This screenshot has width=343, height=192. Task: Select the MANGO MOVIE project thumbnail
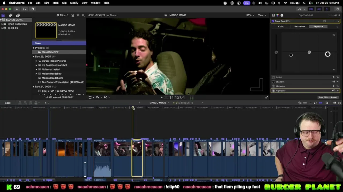point(46,30)
